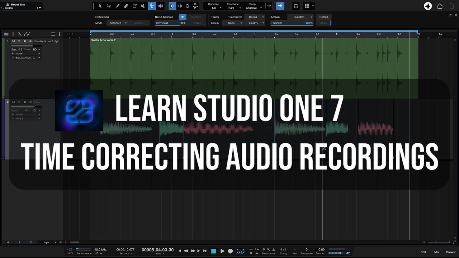459x258 pixels.
Task: Mute track 1 Blastix
Action: tap(14, 41)
